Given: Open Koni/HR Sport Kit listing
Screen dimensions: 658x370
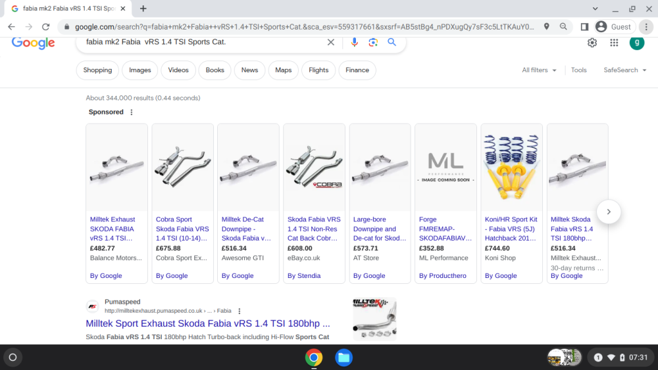Looking at the screenshot, I should click(511, 229).
